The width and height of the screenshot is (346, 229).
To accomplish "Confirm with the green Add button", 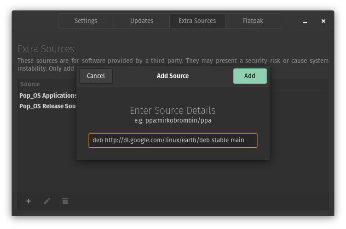I will point(250,76).
